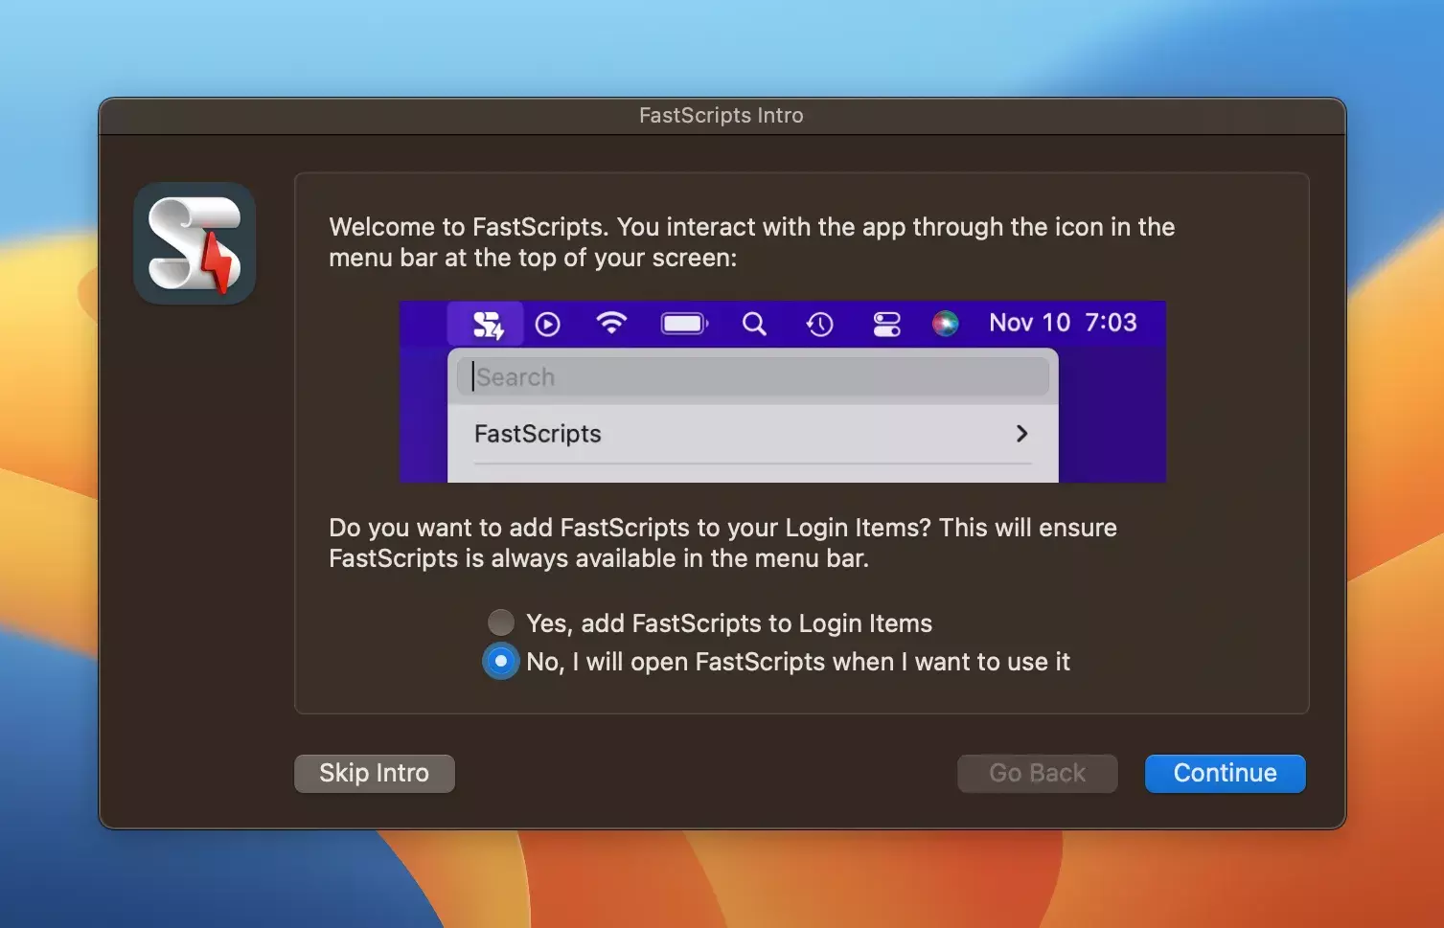Open the FastScripts row in the illustrated menu
Viewport: 1444px width, 928px height.
753,434
